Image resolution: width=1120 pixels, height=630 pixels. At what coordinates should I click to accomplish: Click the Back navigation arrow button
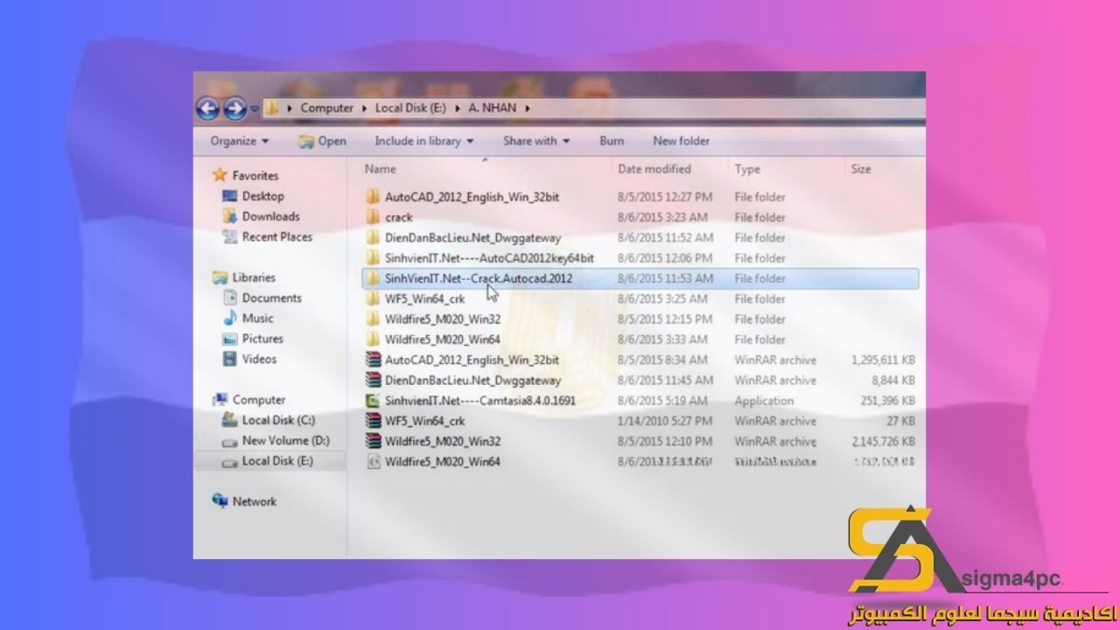pos(207,108)
